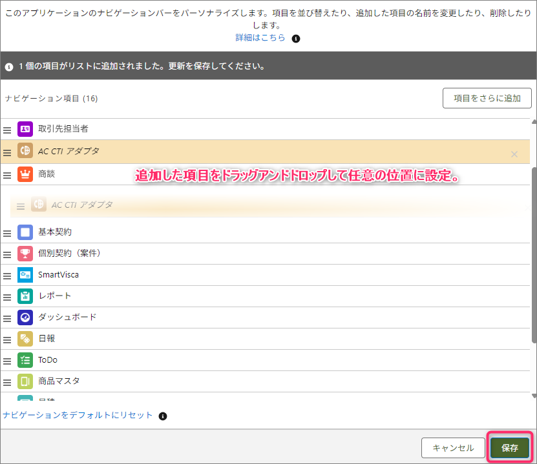The height and width of the screenshot is (464, 537).
Task: Click the 取引先担当者 contact icon
Action: coord(25,129)
